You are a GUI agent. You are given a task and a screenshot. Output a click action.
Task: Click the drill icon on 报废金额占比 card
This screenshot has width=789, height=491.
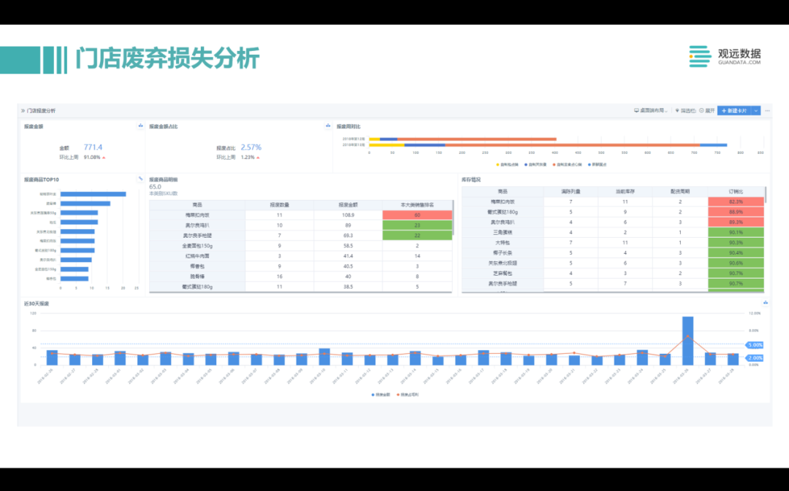pos(328,126)
